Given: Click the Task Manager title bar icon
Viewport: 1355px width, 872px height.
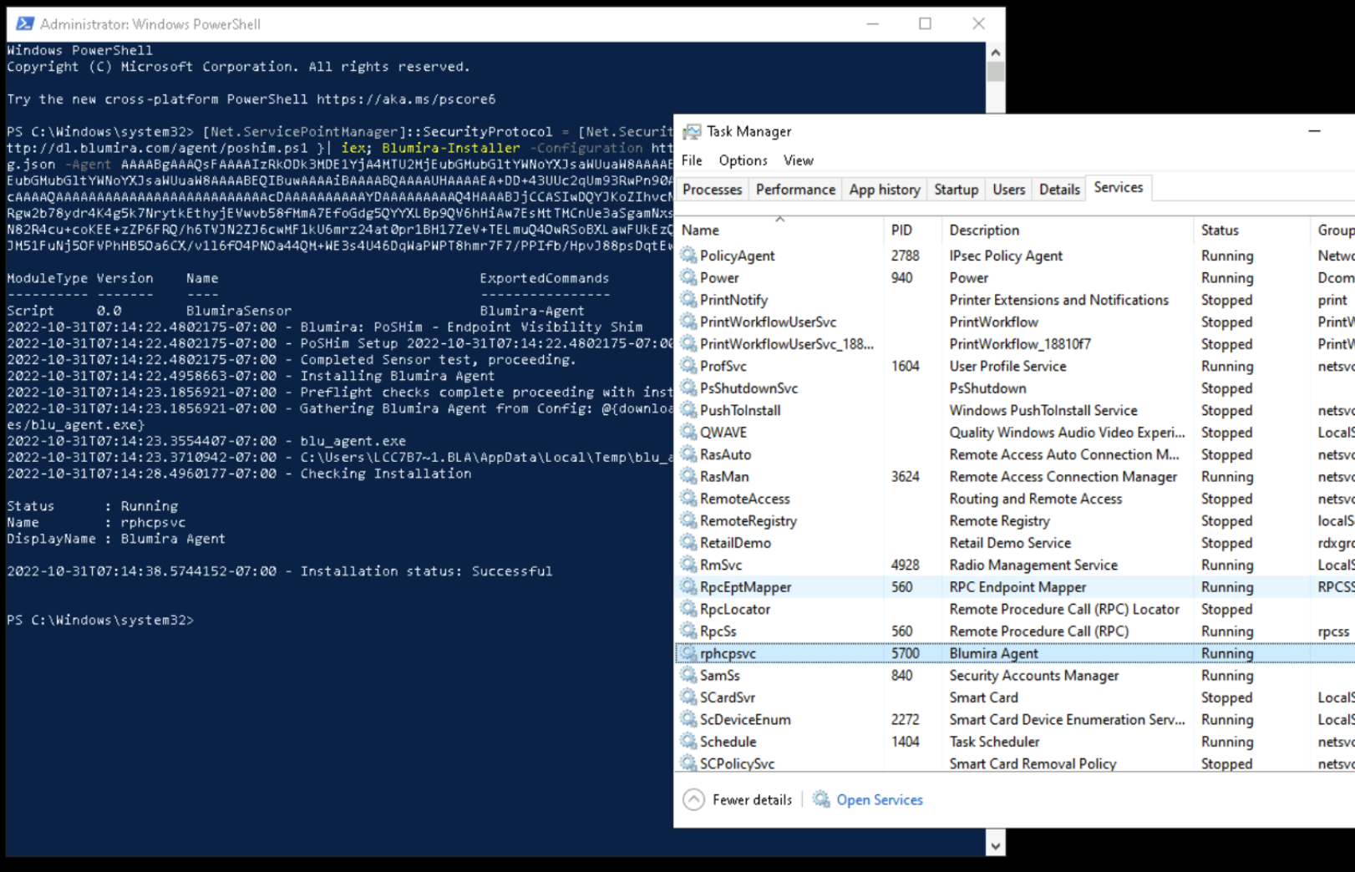Looking at the screenshot, I should click(692, 132).
